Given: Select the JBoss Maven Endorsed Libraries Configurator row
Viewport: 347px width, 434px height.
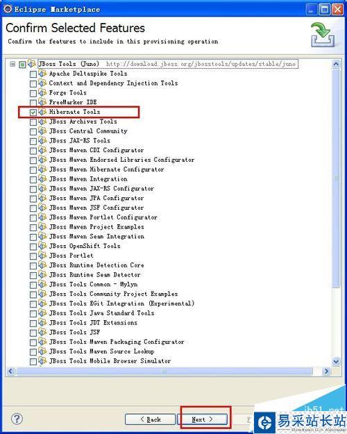Looking at the screenshot, I should click(x=121, y=160).
